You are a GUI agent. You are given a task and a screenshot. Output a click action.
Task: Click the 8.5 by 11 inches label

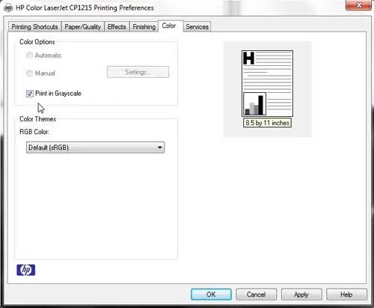(267, 123)
